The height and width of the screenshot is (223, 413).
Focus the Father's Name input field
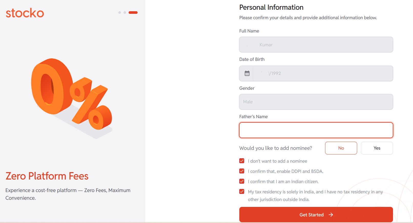(316, 130)
